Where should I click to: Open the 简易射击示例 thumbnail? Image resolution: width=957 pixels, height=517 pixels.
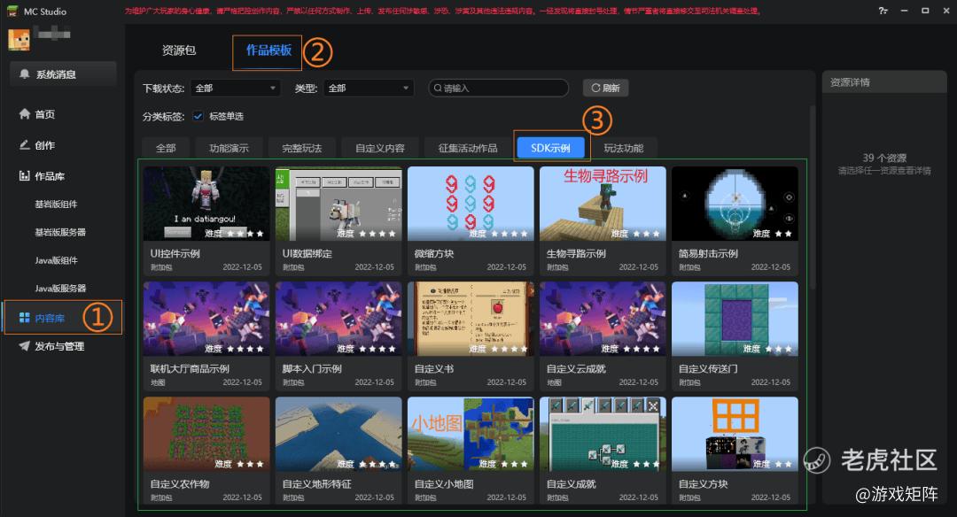click(735, 204)
